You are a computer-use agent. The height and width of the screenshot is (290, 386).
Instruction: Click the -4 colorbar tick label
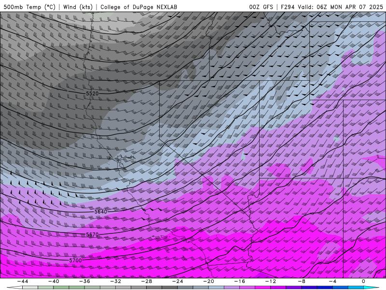pyautogui.click(x=332, y=281)
